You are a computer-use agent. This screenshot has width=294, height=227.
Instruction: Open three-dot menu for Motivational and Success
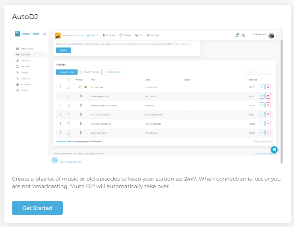click(x=60, y=105)
